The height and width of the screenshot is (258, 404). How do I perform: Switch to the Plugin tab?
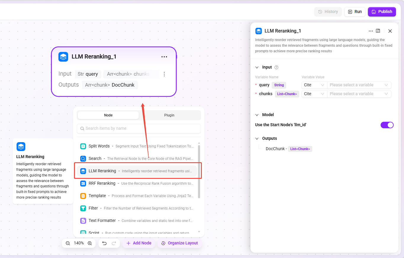pyautogui.click(x=169, y=115)
